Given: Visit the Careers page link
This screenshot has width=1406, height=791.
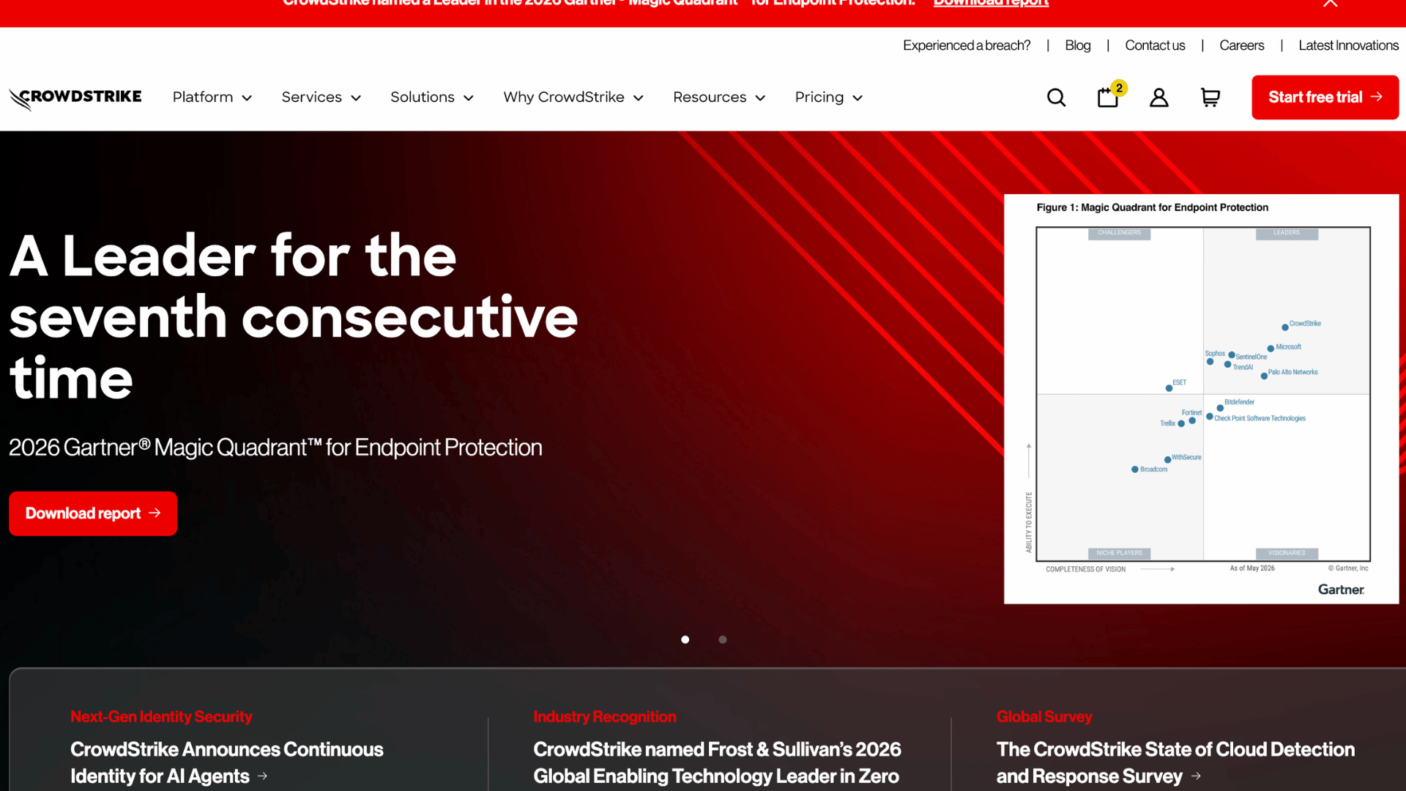Looking at the screenshot, I should click(x=1241, y=45).
